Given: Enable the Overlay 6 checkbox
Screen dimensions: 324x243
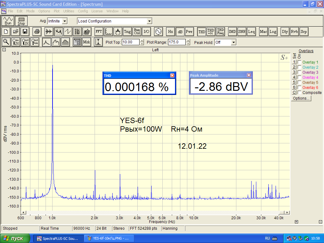Looking at the screenshot, I should tap(299, 87).
